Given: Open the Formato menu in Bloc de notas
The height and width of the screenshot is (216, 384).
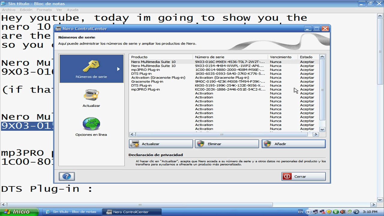Looking at the screenshot, I should click(44, 10).
